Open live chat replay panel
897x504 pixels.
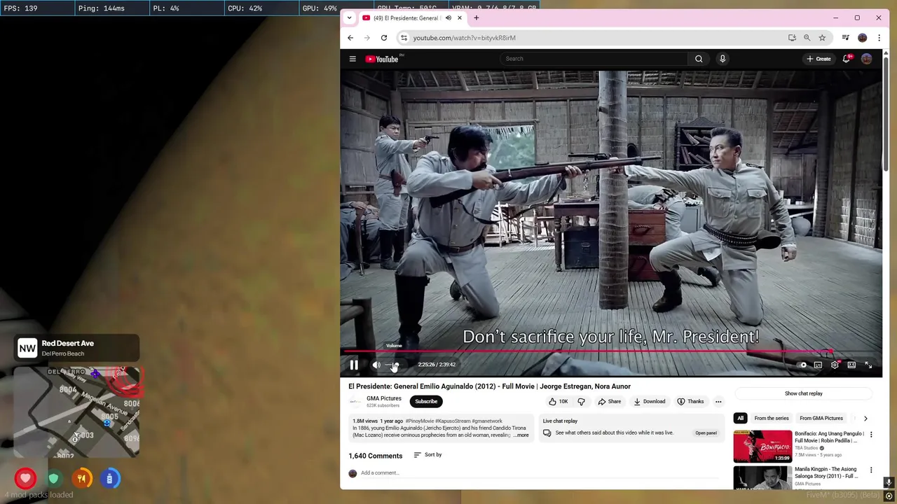[706, 433]
